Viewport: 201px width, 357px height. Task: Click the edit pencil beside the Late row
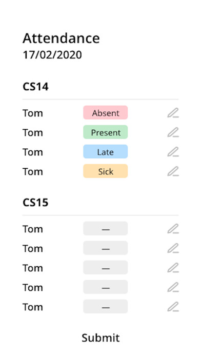[173, 152]
